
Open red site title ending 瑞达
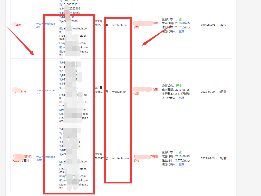click(x=16, y=25)
